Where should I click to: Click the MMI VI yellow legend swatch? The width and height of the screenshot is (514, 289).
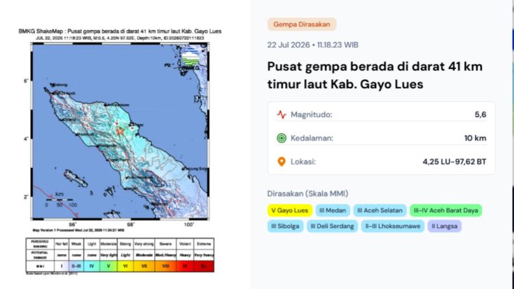tap(125, 266)
